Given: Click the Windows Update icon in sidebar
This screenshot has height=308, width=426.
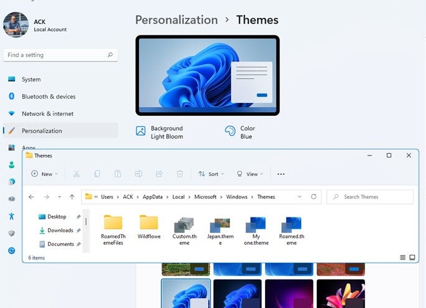Looking at the screenshot, I should (x=11, y=250).
